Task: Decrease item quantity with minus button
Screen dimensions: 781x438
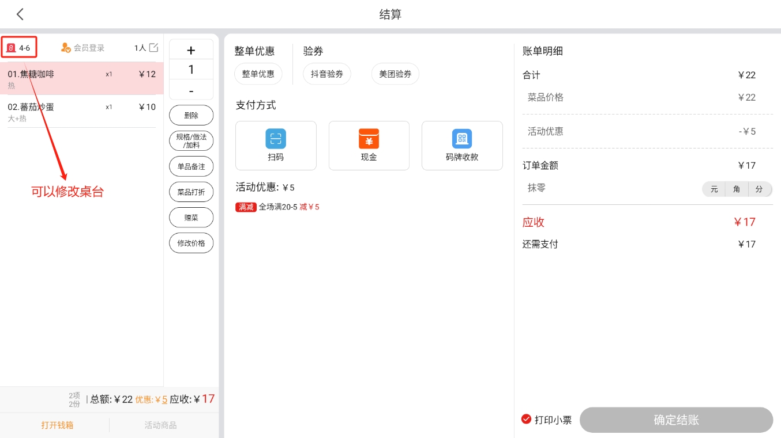Action: point(191,91)
